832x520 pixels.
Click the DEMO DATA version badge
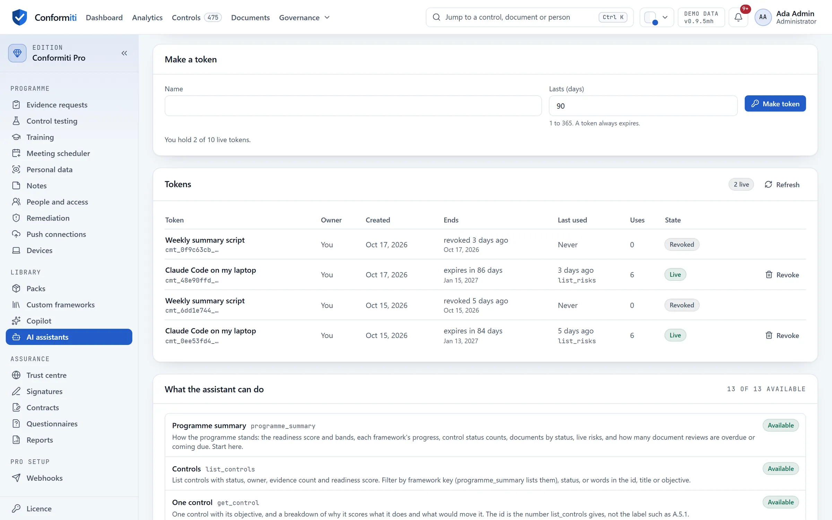tap(701, 17)
